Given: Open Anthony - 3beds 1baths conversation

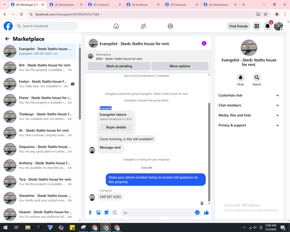Looking at the screenshot, I should click(39, 165).
